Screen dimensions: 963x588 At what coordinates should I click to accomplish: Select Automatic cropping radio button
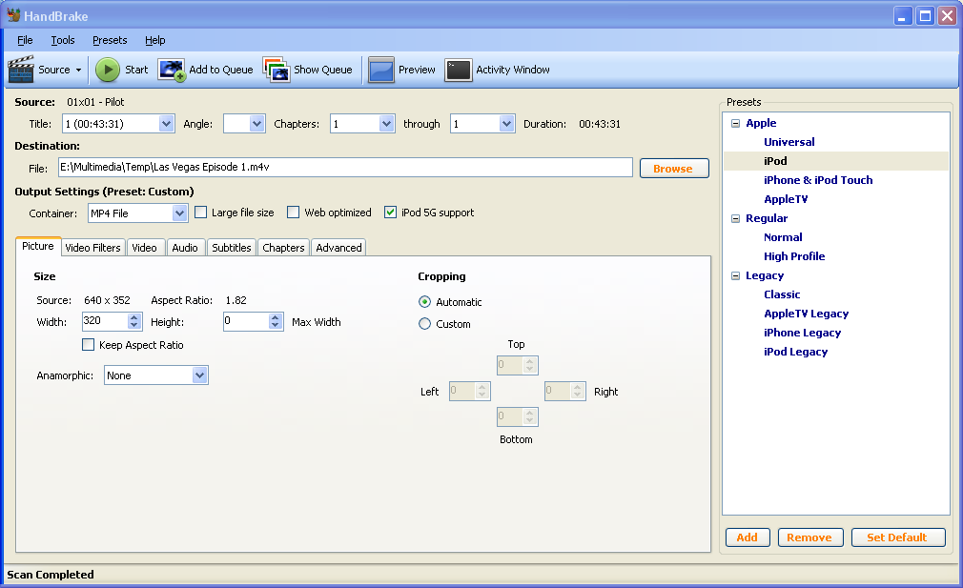coord(424,302)
